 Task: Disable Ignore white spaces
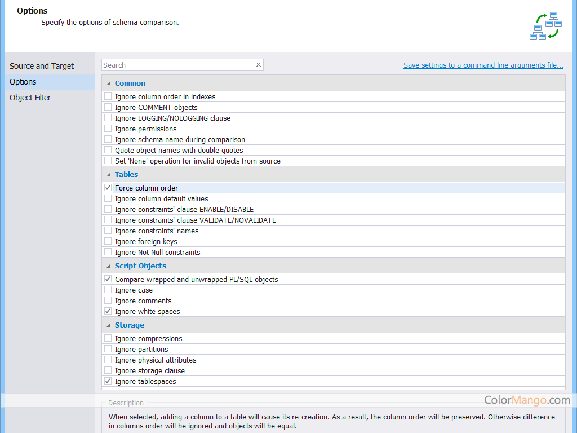(107, 311)
